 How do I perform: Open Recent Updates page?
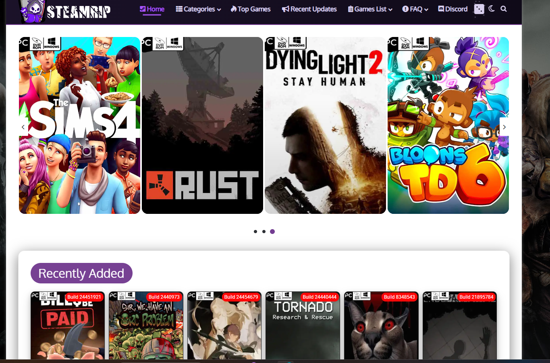(x=309, y=9)
